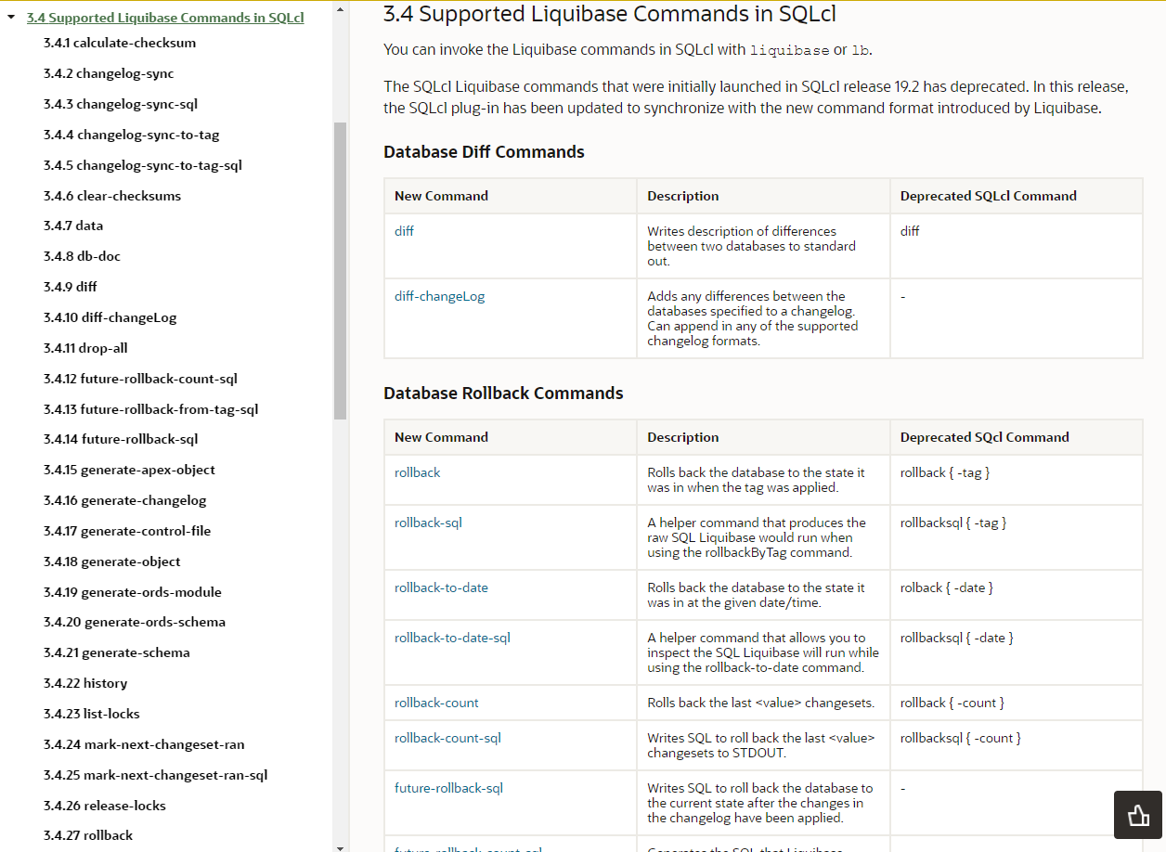Open 3.4.11 drop-all in sidebar
Screen dimensions: 1166x852
85,348
